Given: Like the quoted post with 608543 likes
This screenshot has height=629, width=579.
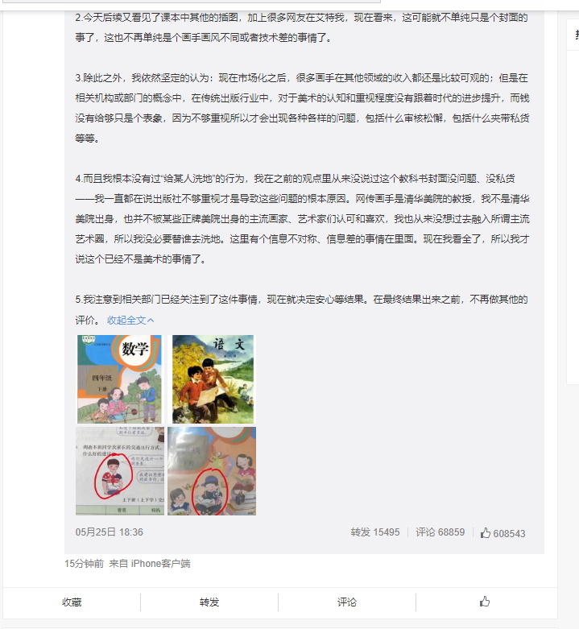Looking at the screenshot, I should click(502, 533).
